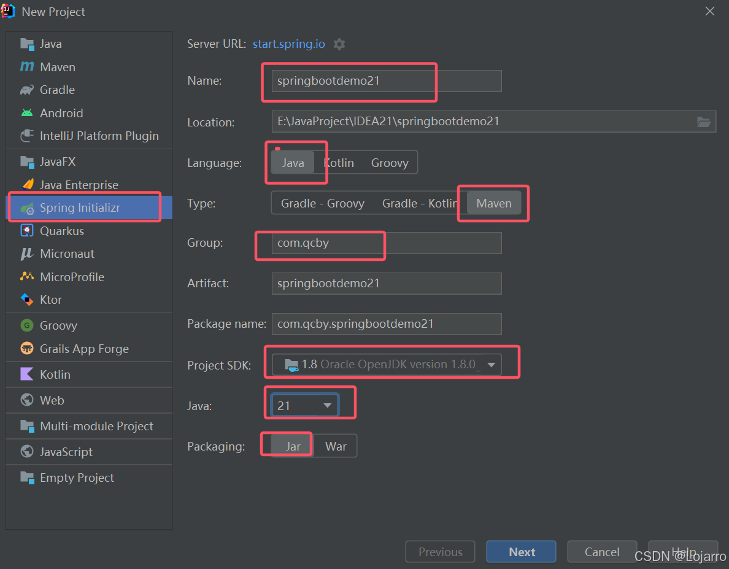Click the Cancel button
The image size is (729, 569).
click(x=601, y=552)
